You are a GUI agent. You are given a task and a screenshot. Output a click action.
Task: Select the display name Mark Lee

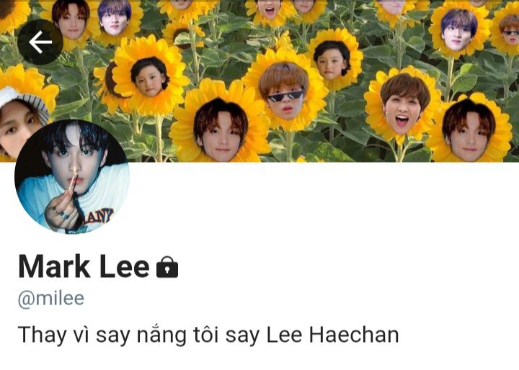84,266
